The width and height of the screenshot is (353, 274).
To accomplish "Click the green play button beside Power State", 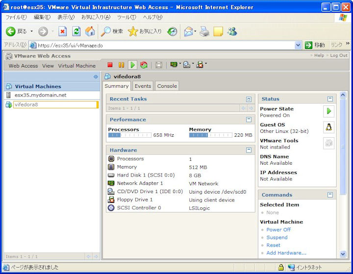I will tap(328, 111).
